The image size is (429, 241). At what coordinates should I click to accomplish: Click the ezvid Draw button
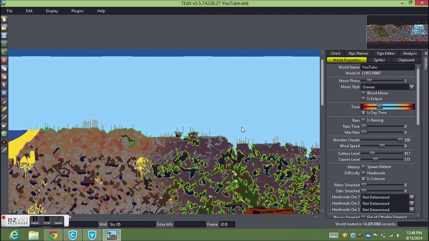coord(58,221)
